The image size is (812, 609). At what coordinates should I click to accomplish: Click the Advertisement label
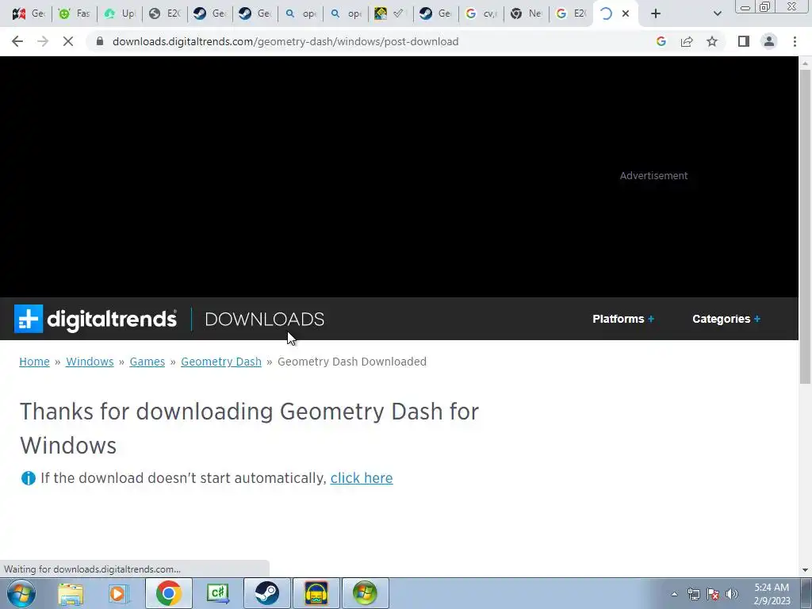pos(654,175)
